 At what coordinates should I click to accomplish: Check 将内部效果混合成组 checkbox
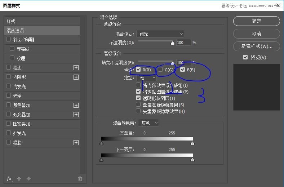tap(138, 85)
